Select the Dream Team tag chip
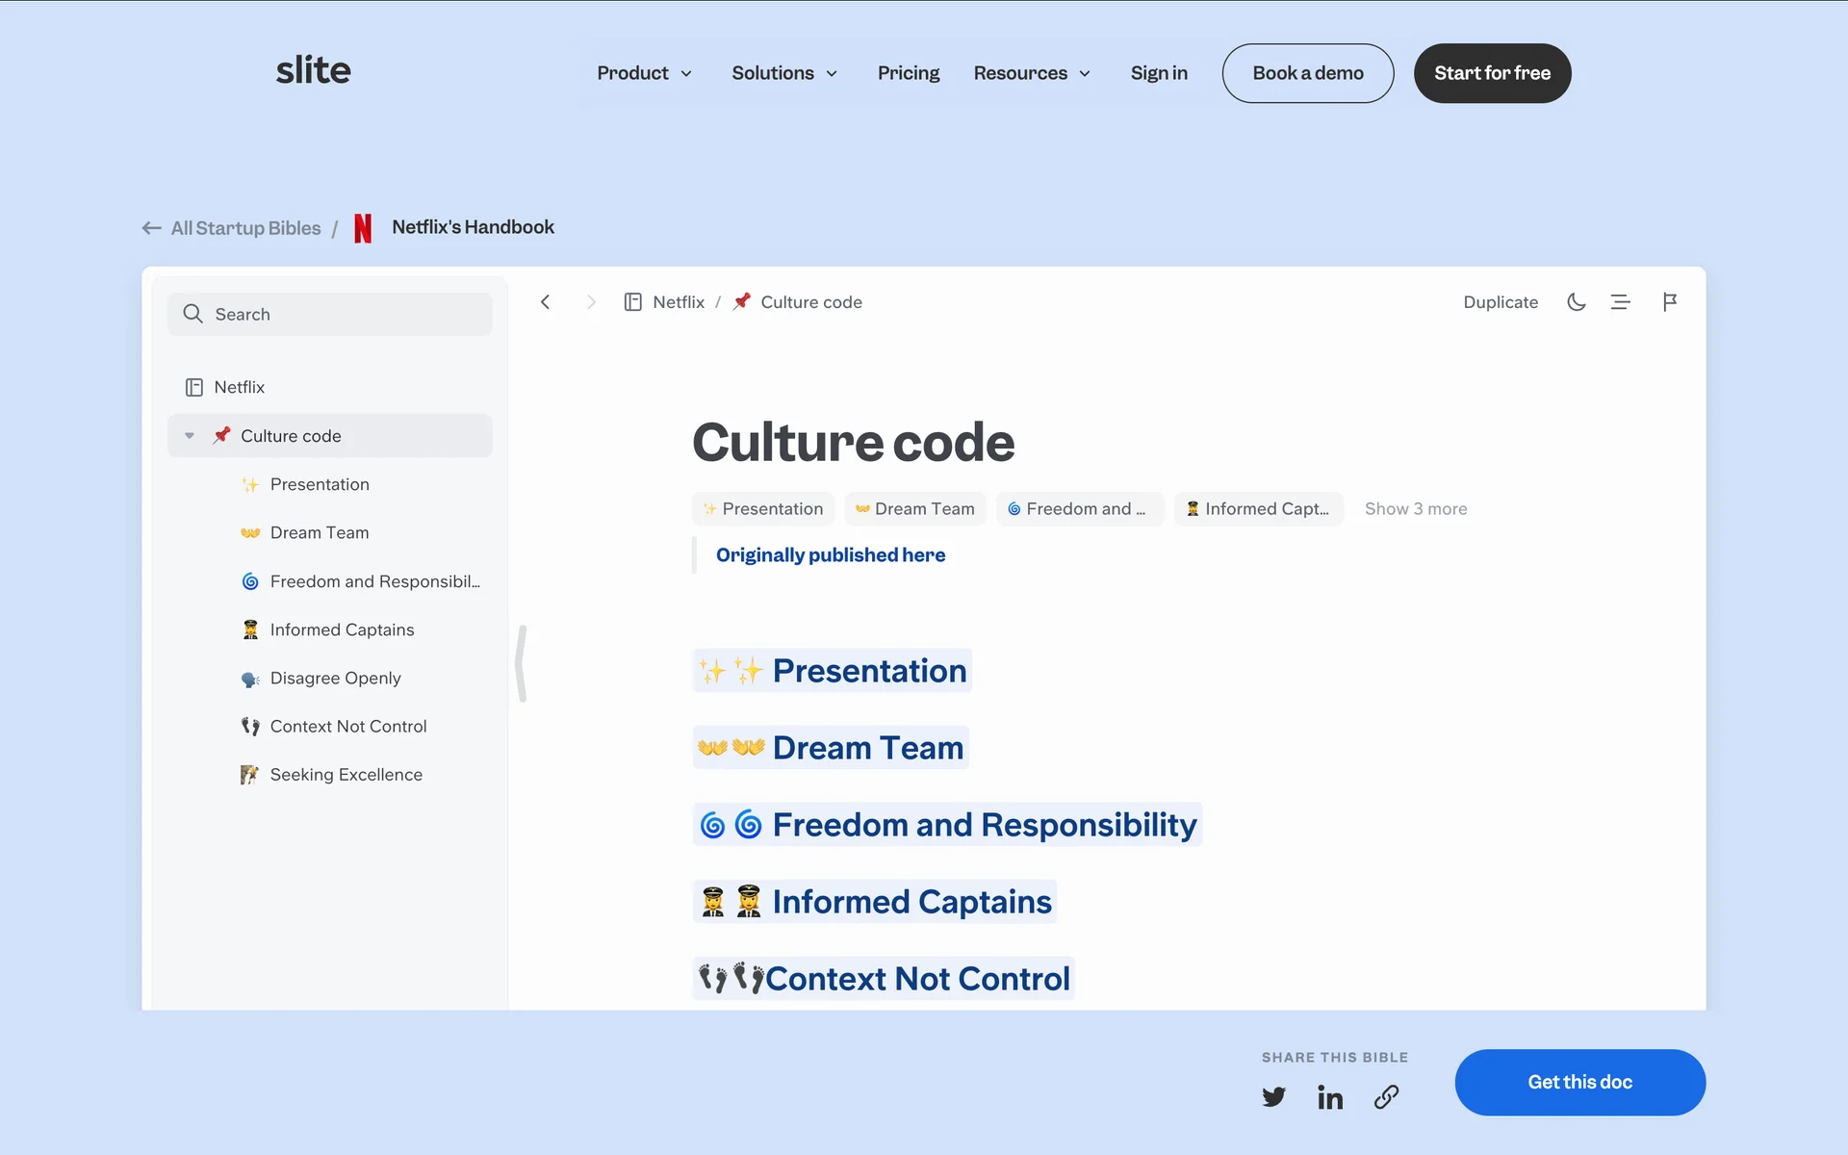 [914, 509]
